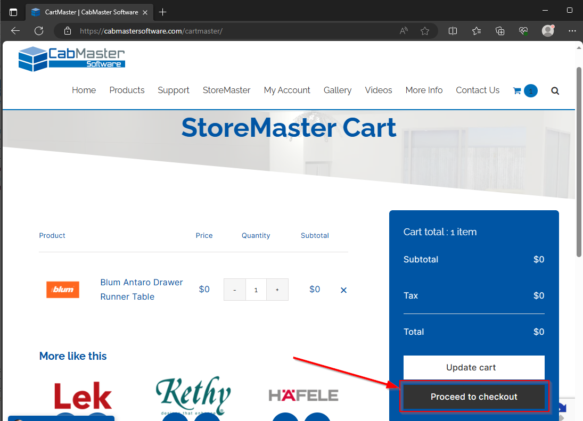This screenshot has width=583, height=421.
Task: Click the Subtotal column header
Action: [315, 236]
